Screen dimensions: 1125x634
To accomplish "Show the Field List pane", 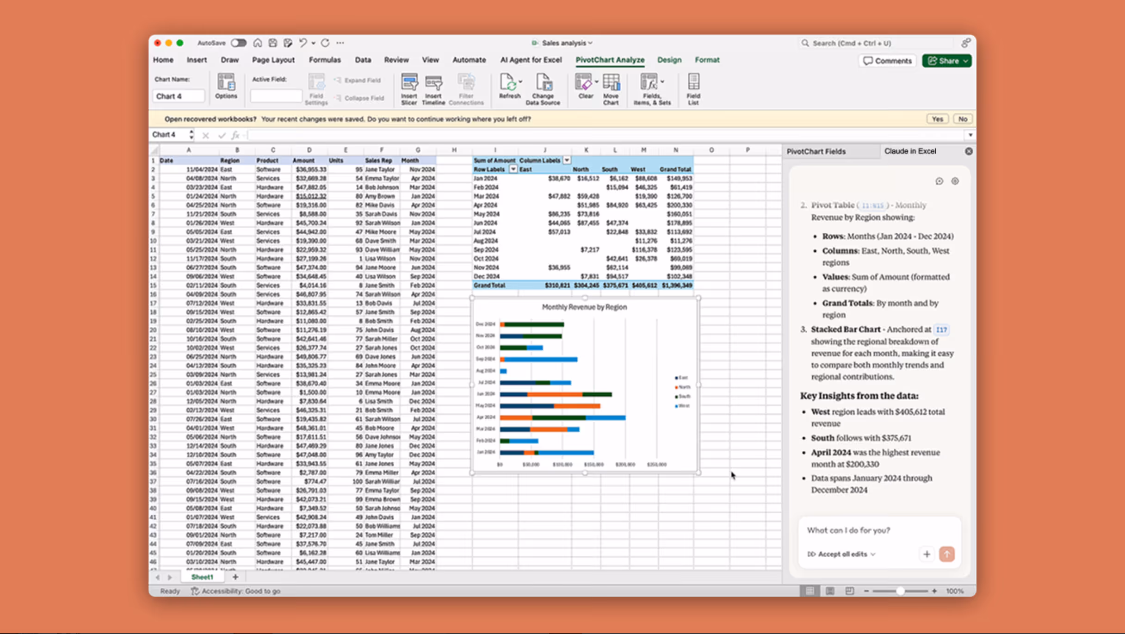I will tap(693, 89).
